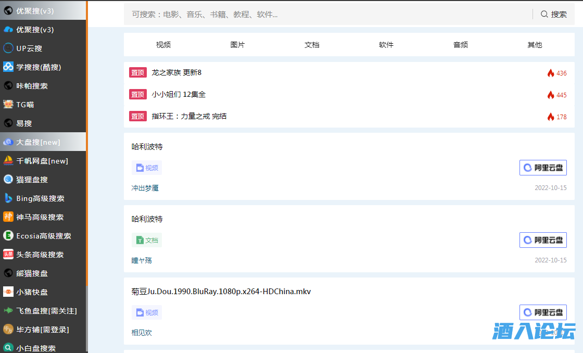The image size is (583, 353).
Task: Select the 音频 category tab
Action: coord(460,45)
